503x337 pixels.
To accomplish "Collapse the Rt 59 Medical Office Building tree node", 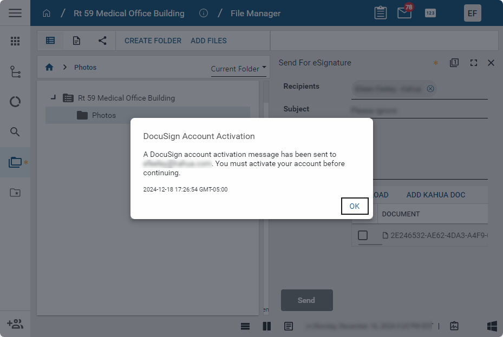I will click(x=53, y=98).
